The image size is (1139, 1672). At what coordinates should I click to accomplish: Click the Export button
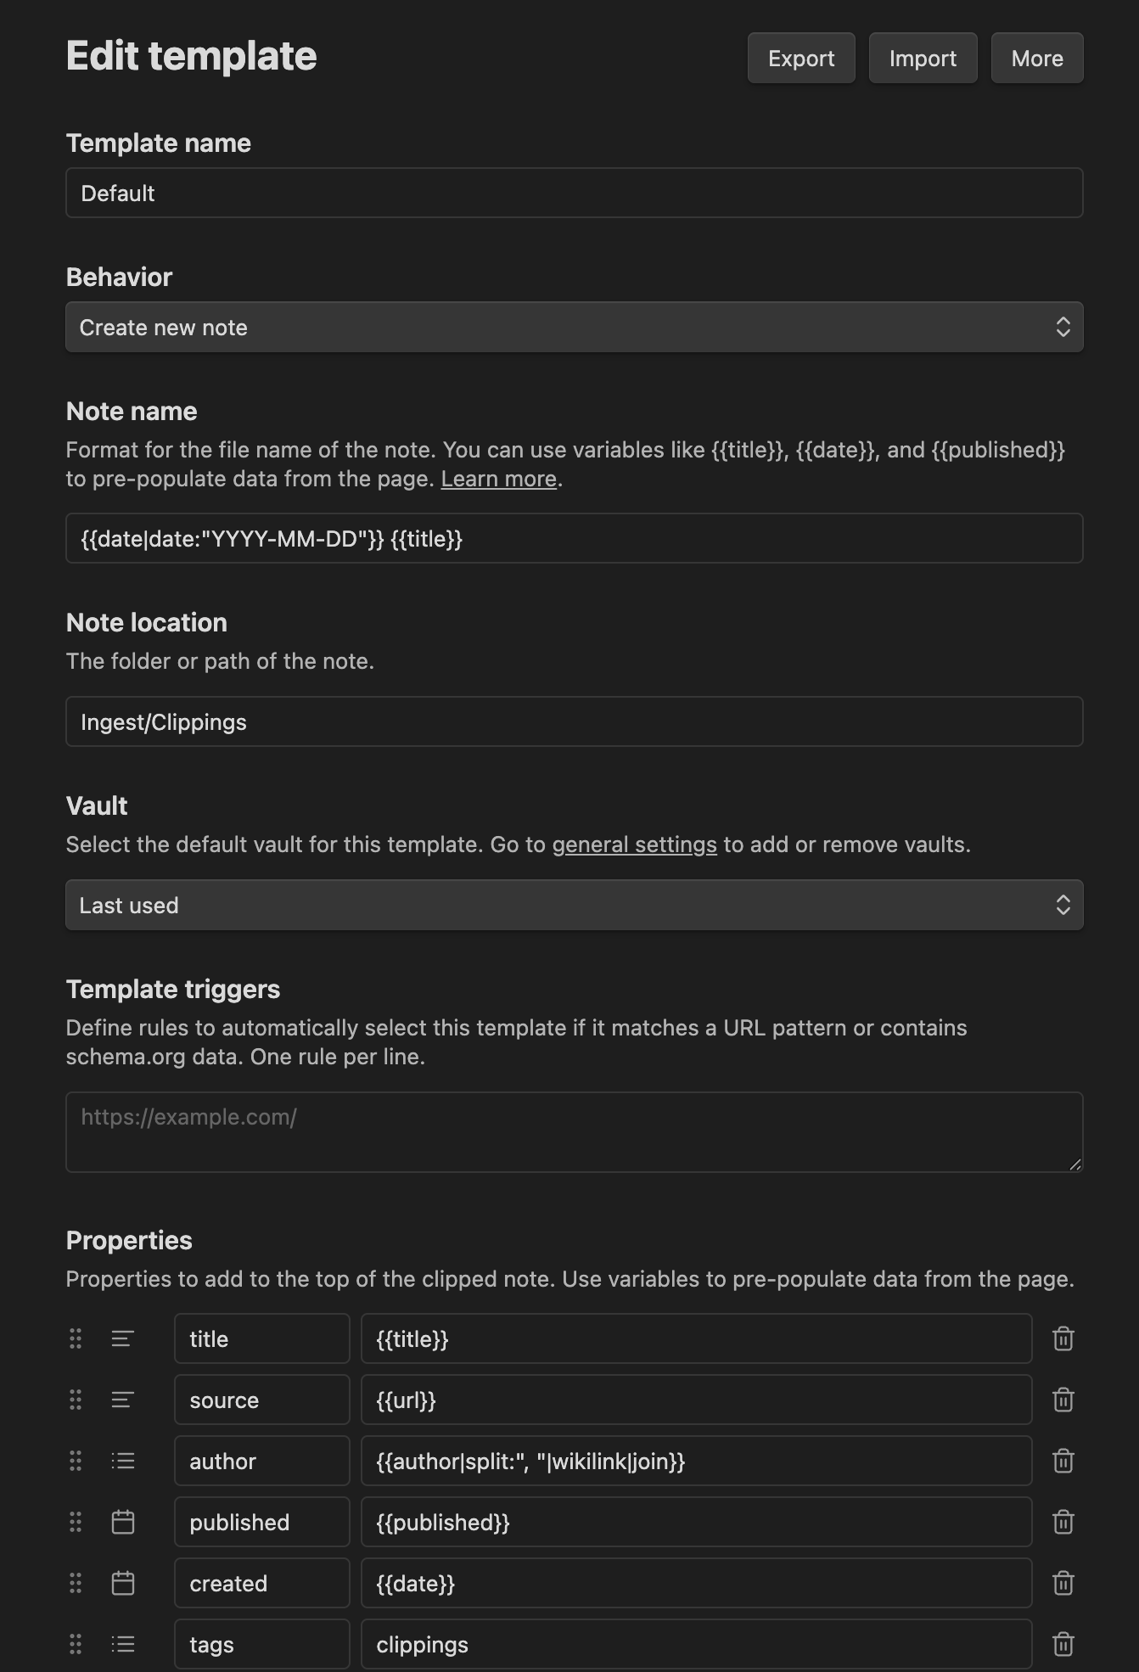coord(800,58)
